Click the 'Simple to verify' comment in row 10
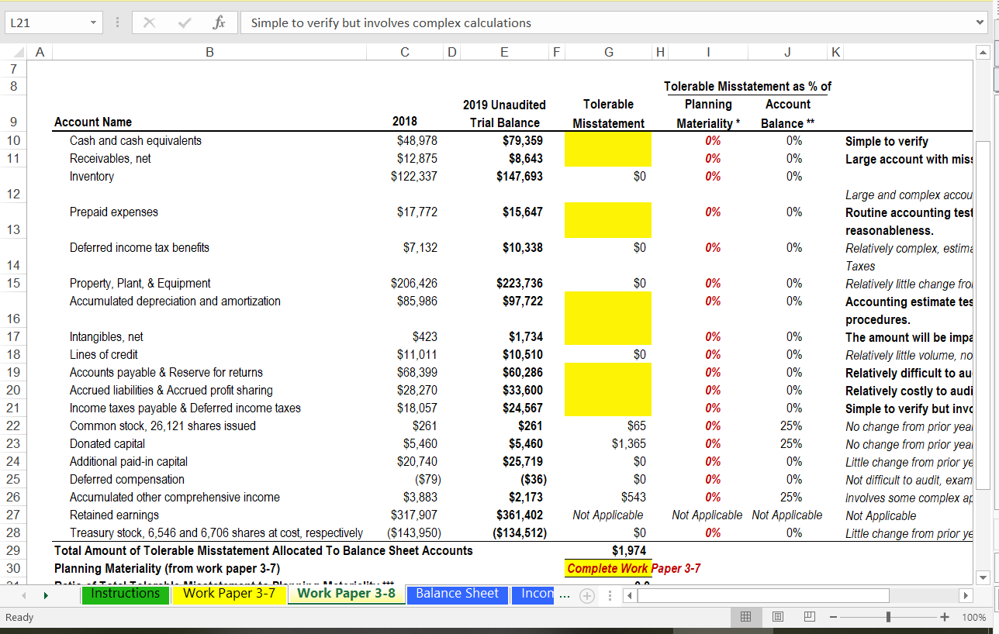This screenshot has width=999, height=634. pos(887,141)
